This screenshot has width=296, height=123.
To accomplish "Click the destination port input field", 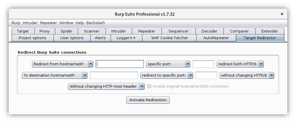I will click(x=206, y=75).
